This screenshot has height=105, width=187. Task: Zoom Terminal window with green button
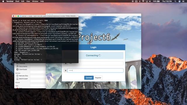(x=18, y=16)
